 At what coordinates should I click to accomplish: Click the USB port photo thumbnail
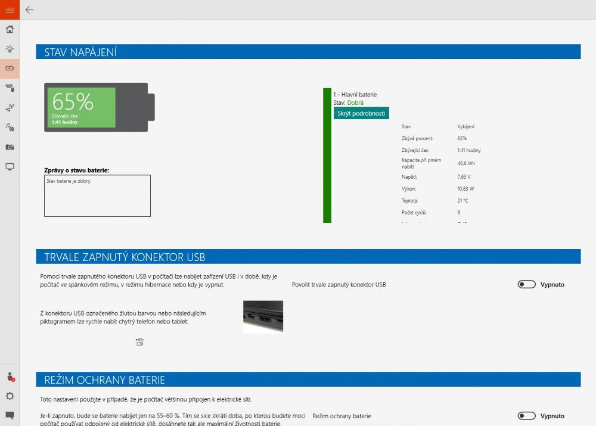click(262, 316)
